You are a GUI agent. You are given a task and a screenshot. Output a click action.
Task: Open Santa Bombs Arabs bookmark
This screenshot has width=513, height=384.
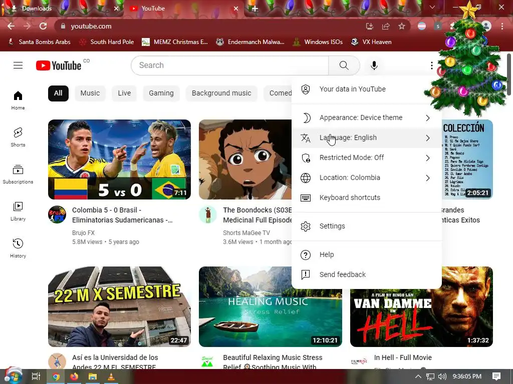point(39,42)
